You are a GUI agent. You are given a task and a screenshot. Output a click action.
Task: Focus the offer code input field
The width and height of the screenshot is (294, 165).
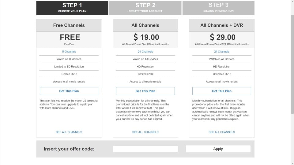tap(145, 149)
